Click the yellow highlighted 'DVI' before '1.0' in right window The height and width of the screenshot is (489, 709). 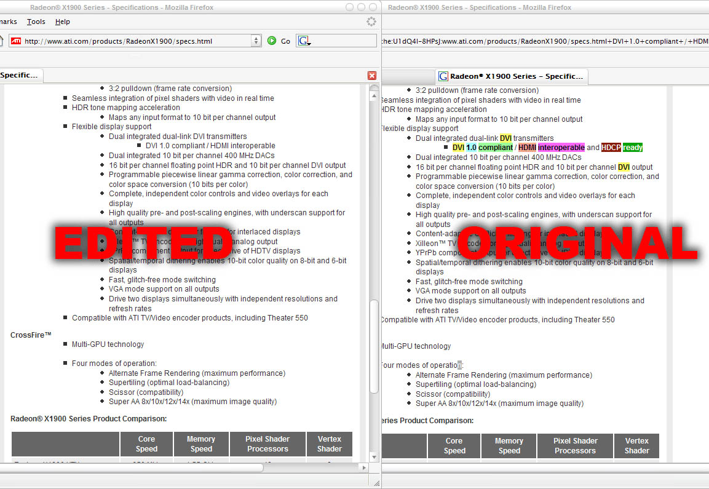click(459, 148)
